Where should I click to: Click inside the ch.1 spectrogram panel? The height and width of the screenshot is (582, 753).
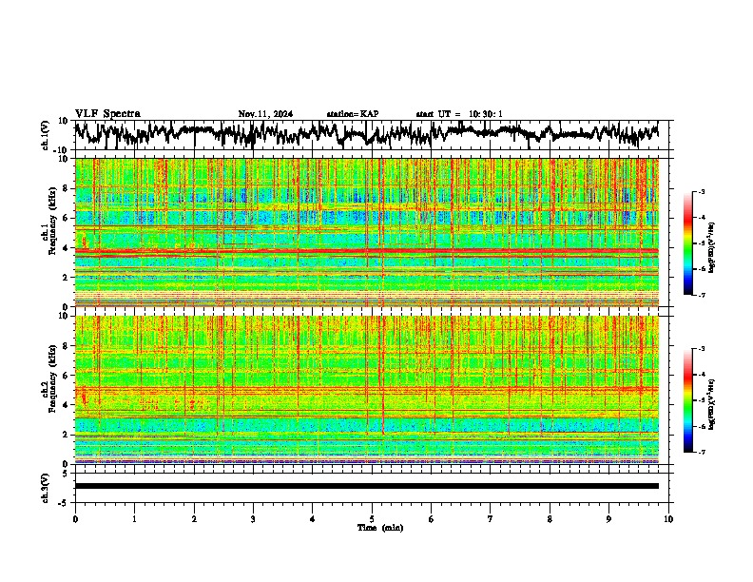[366, 232]
